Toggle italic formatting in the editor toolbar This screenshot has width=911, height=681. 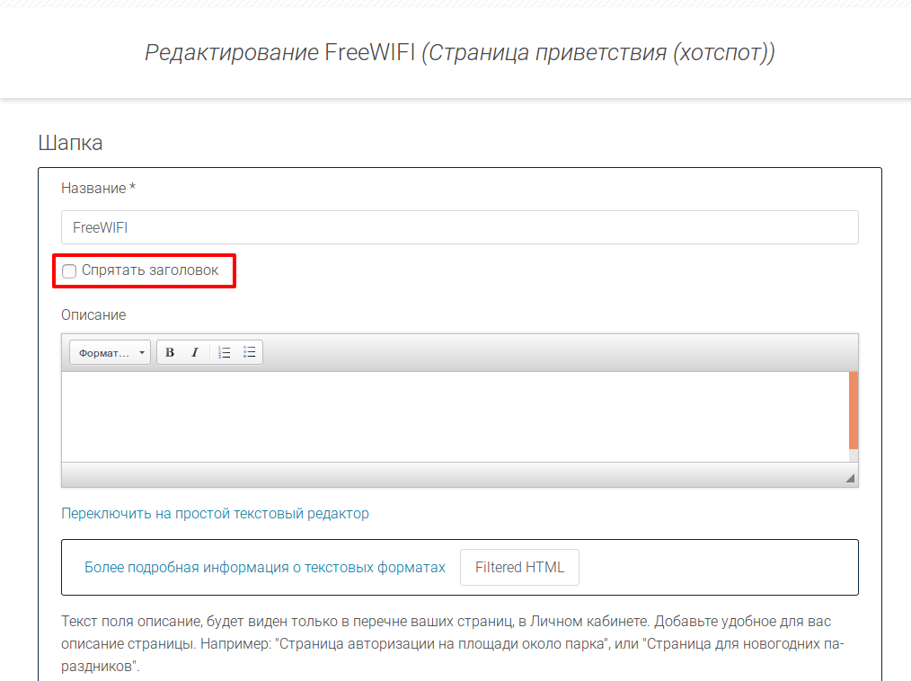click(x=195, y=353)
